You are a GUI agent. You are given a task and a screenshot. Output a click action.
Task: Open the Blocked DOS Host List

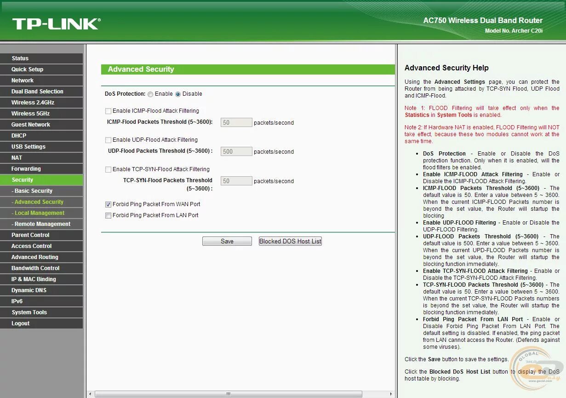tap(290, 241)
